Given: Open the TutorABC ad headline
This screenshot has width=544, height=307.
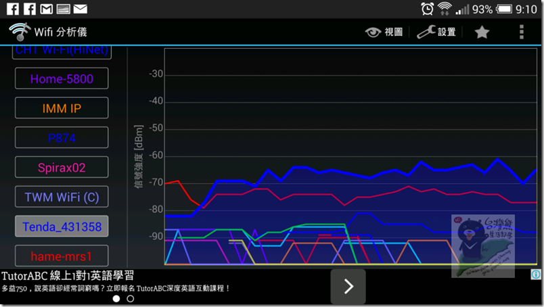Looking at the screenshot, I should coord(68,276).
